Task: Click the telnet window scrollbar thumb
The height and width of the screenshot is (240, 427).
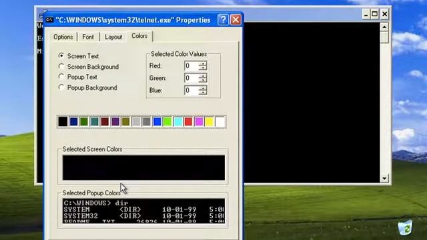Action: (384, 37)
